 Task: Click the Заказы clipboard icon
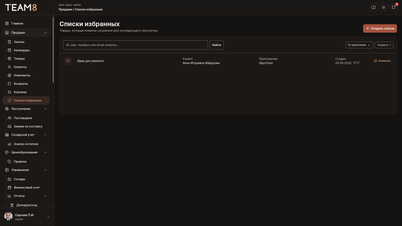click(9, 42)
